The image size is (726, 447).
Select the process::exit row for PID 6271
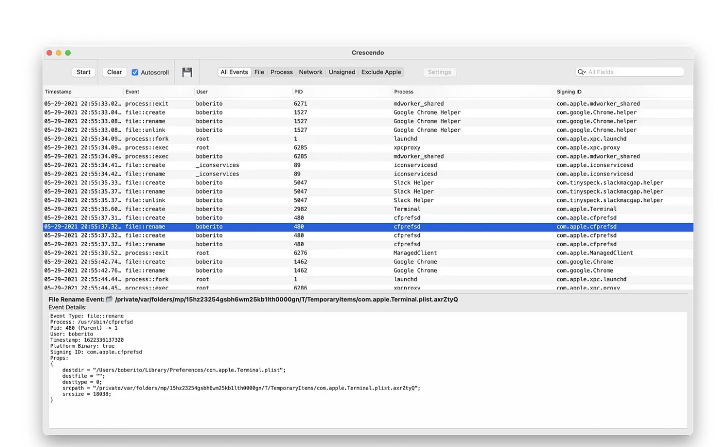[368, 104]
